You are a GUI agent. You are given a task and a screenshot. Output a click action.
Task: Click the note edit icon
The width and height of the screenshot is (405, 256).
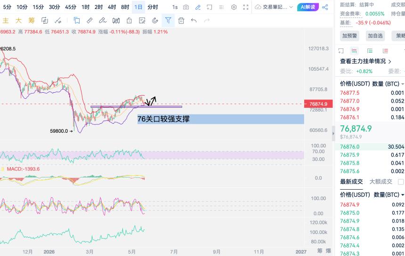(x=142, y=20)
